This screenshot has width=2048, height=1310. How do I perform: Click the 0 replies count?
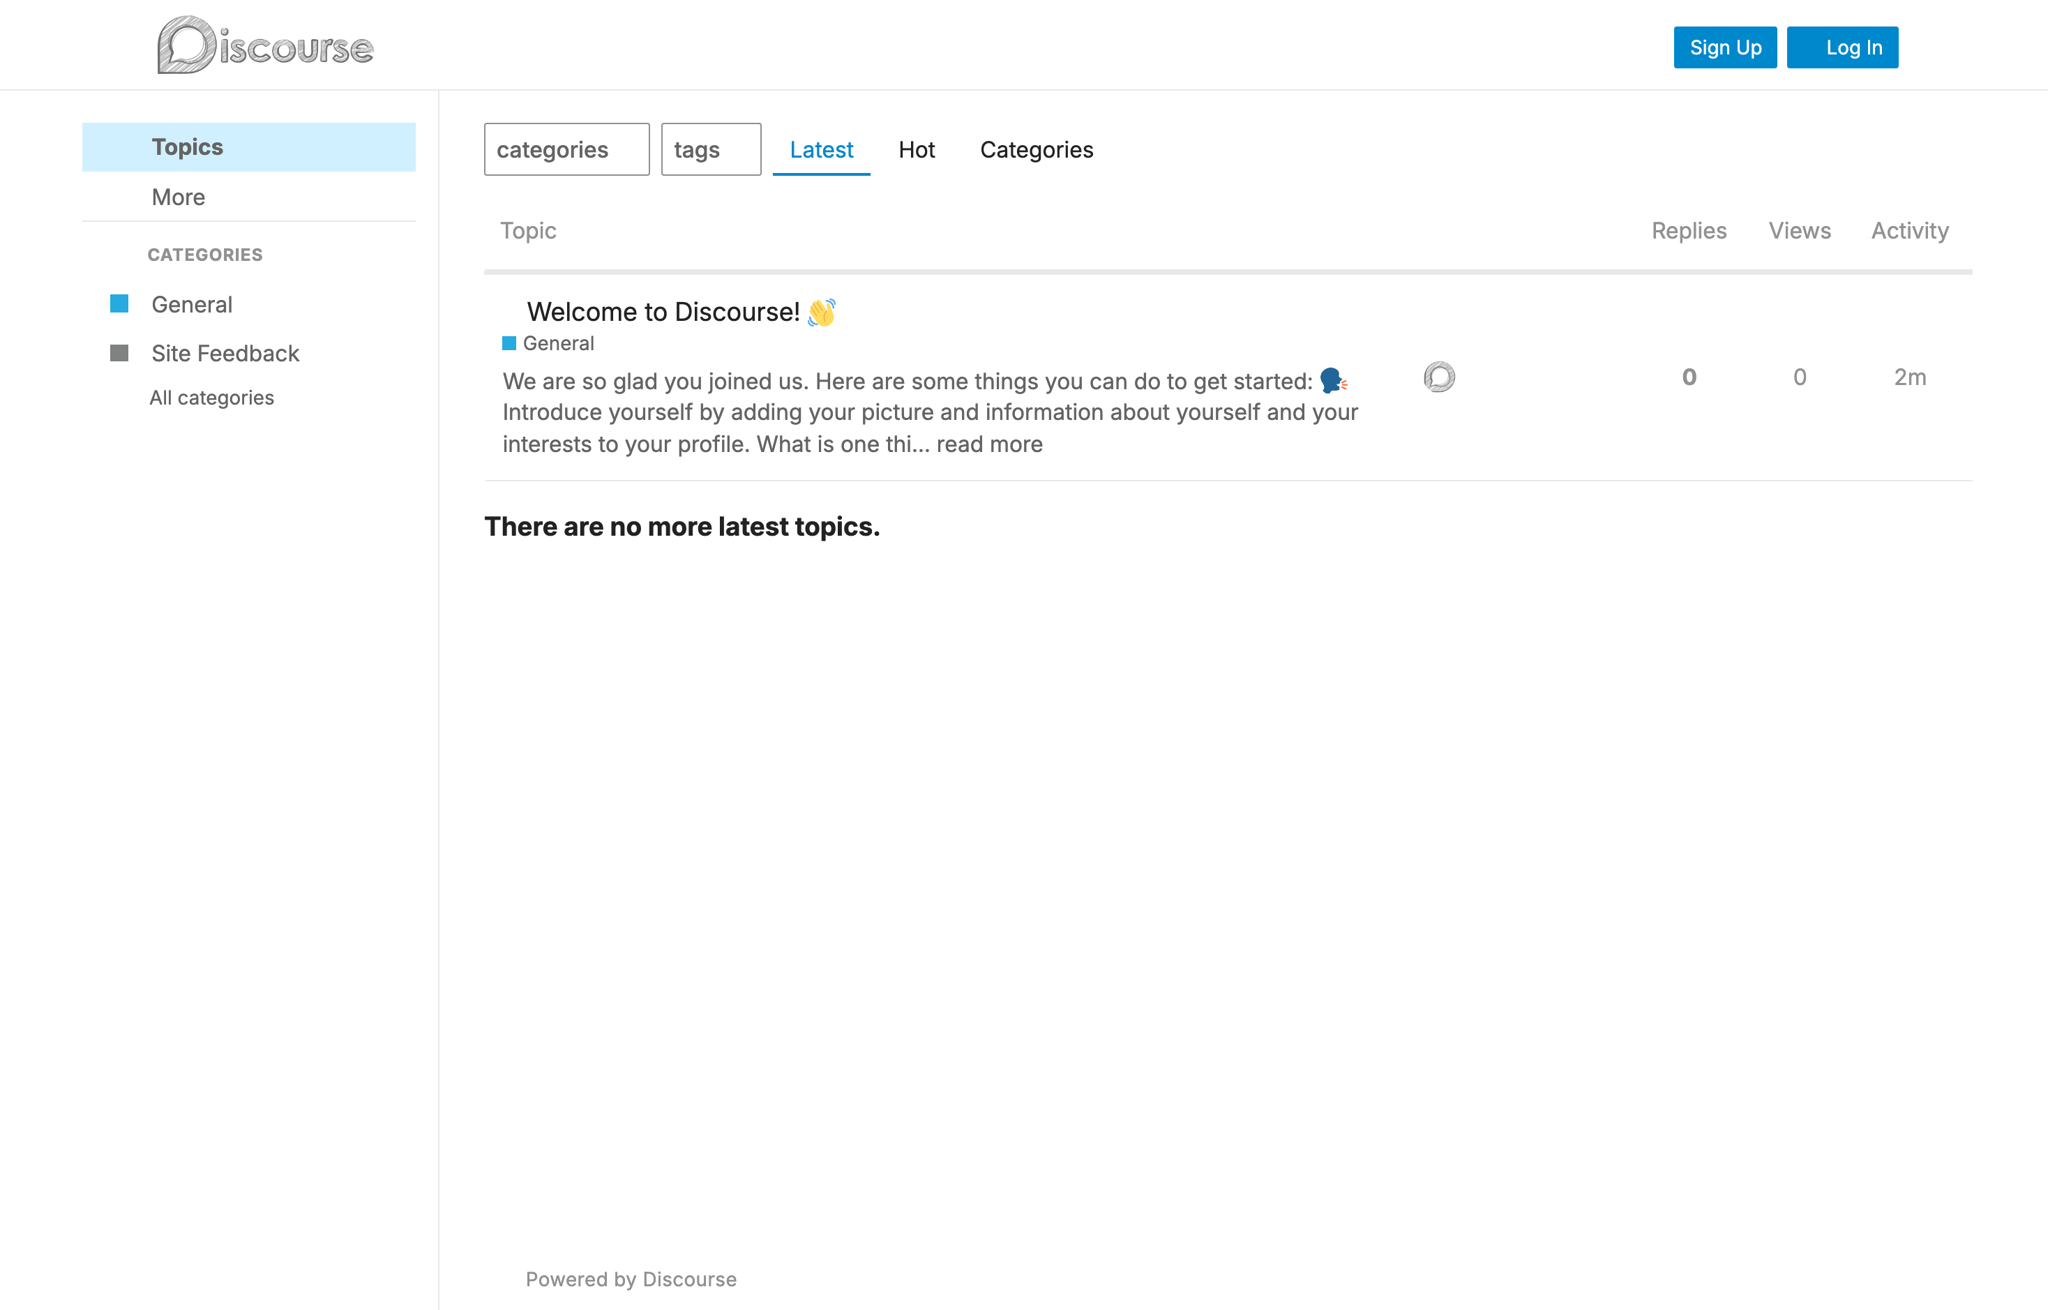(1689, 377)
